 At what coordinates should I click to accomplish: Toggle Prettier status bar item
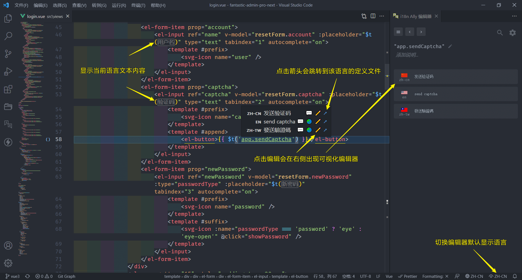click(407, 276)
